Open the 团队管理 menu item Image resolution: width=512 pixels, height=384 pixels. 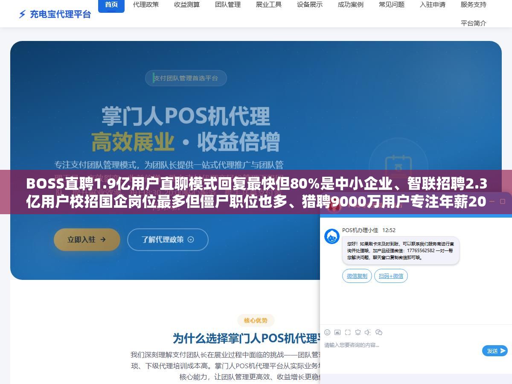pos(228,5)
